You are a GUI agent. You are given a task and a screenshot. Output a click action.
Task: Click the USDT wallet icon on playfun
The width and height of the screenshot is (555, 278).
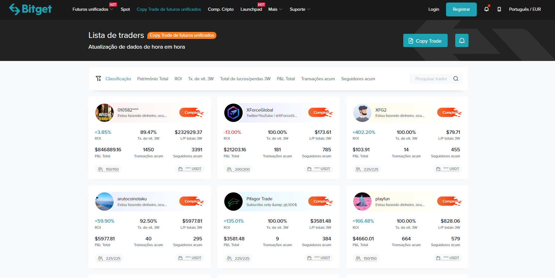coord(438,258)
